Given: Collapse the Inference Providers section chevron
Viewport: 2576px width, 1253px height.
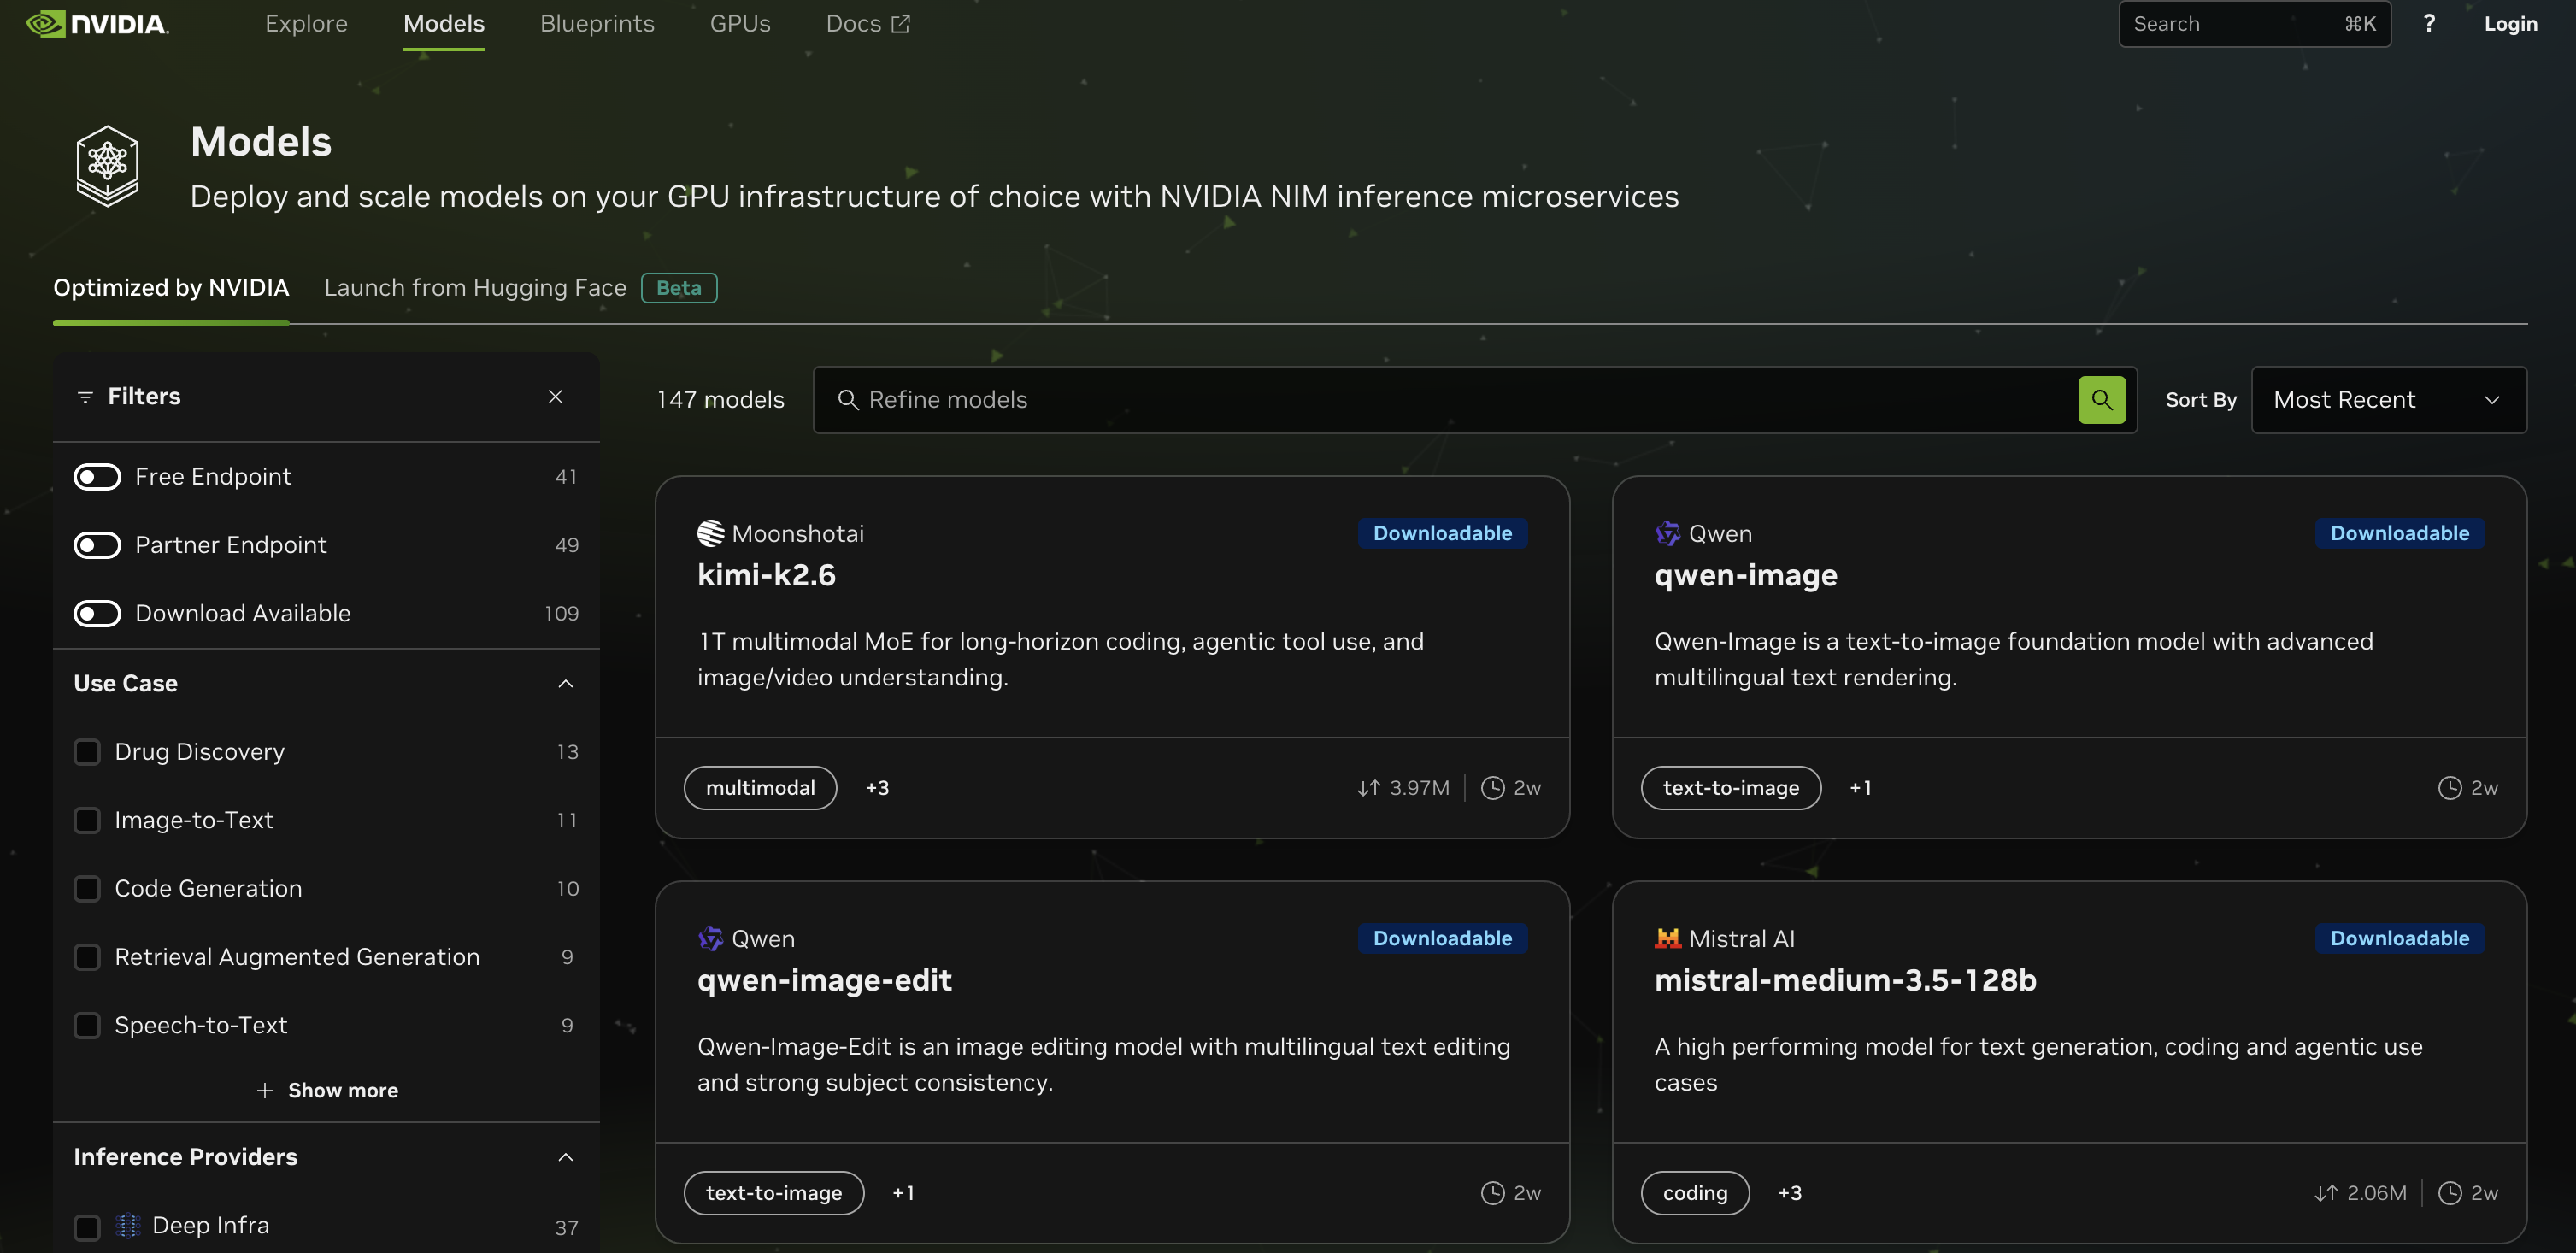Looking at the screenshot, I should (566, 1157).
